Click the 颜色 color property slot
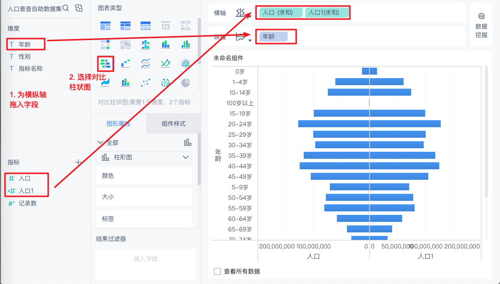This screenshot has width=500, height=284. click(x=144, y=176)
